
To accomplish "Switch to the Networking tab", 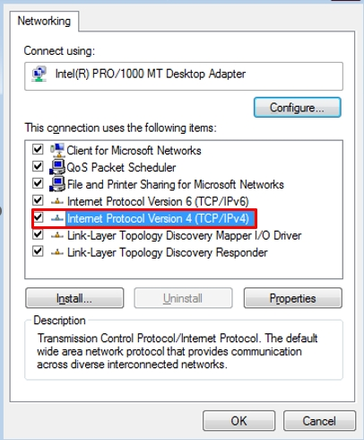I will [x=44, y=22].
